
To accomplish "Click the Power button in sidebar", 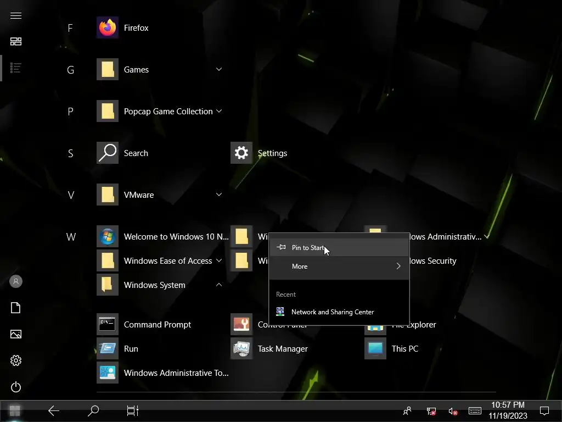I will tap(16, 387).
